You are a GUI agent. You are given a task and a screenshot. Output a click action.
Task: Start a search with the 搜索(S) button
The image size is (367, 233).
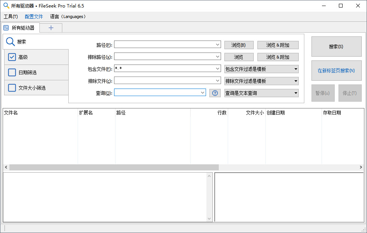[x=336, y=46]
